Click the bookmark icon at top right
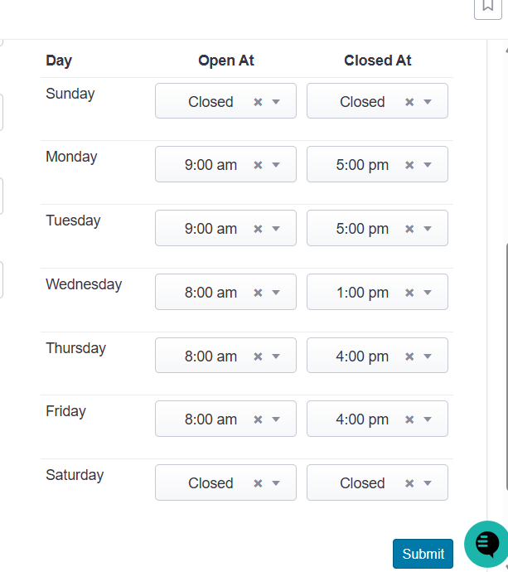508x572 pixels. point(488,6)
